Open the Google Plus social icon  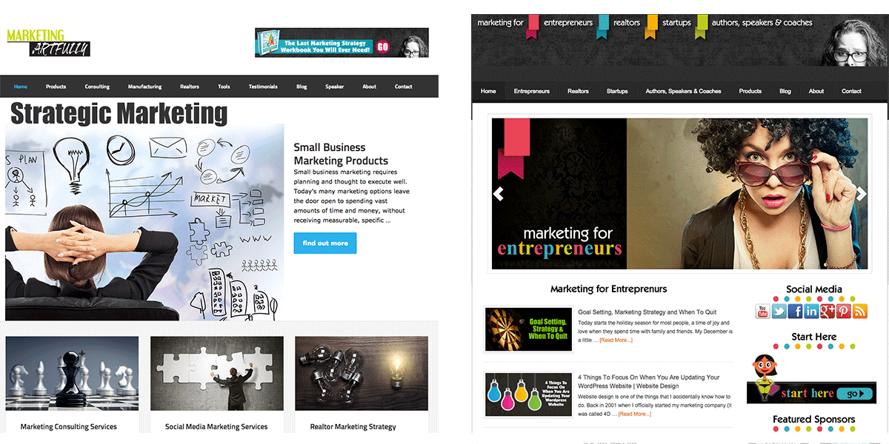(x=828, y=312)
